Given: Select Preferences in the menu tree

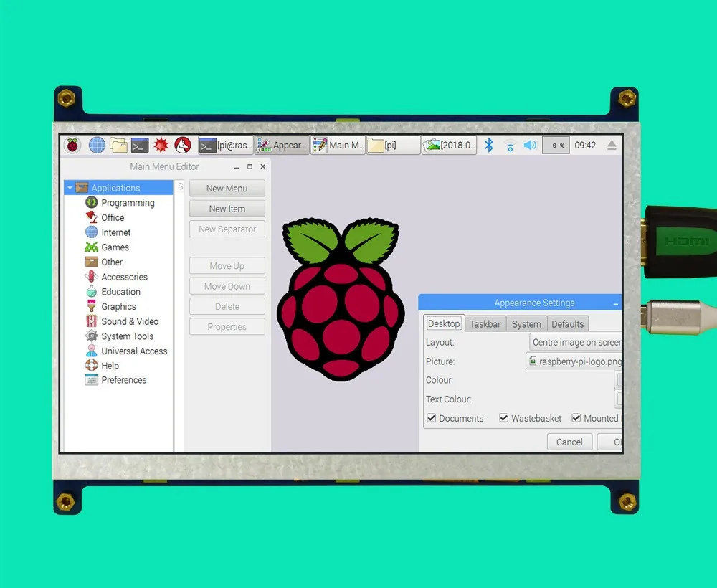Looking at the screenshot, I should click(123, 380).
